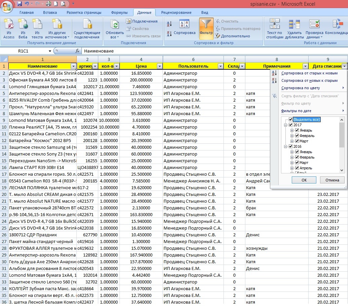The image size is (348, 306).
Task: Open артикул column filter dropdown
Action: pyautogui.click(x=95, y=66)
